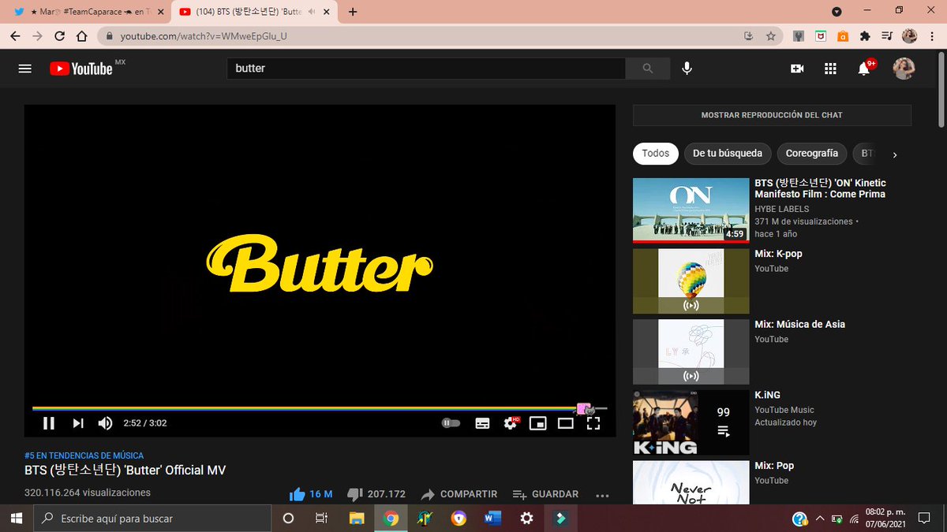
Task: Expand more chips with right arrow
Action: click(895, 154)
